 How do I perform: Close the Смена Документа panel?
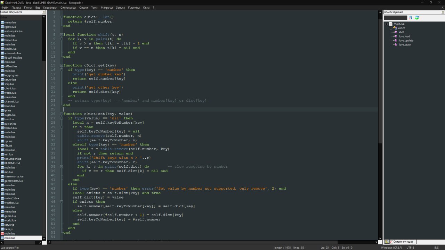pos(44,12)
